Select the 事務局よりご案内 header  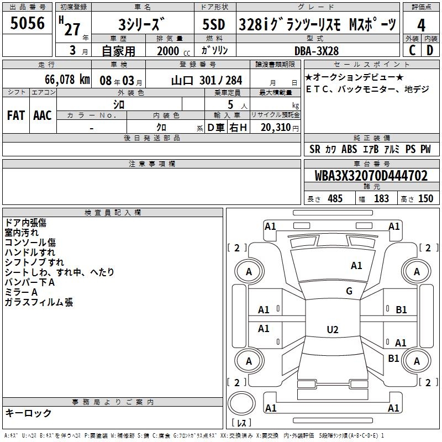(x=113, y=402)
